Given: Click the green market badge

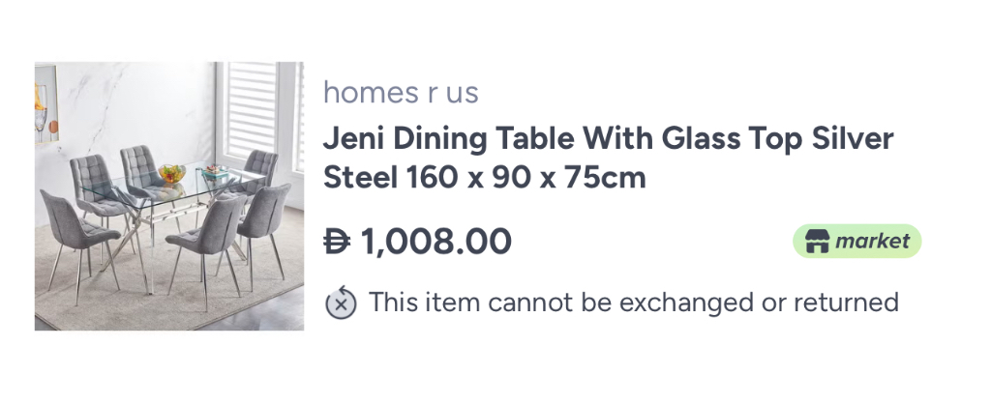Looking at the screenshot, I should [856, 241].
